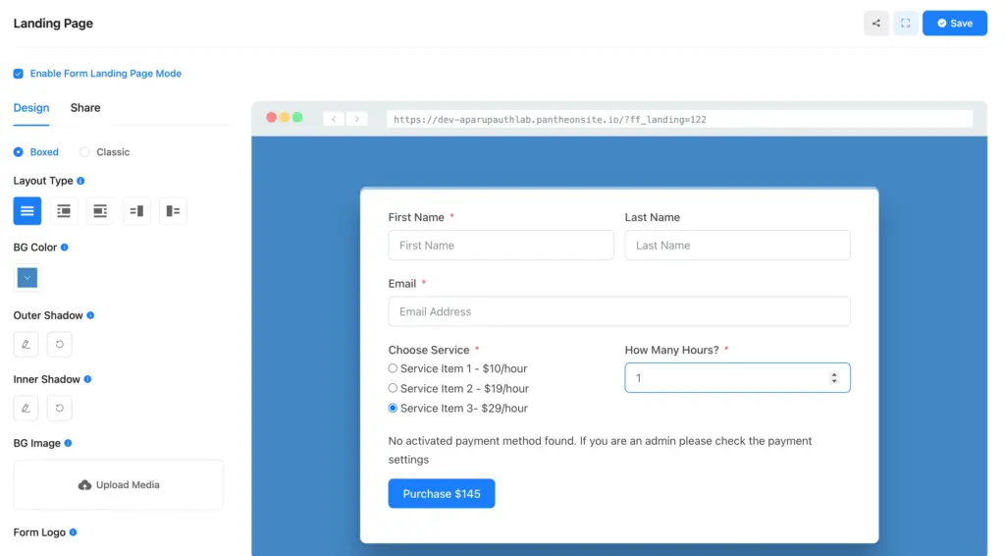Open Outer Shadow info icon
This screenshot has width=1005, height=556.
coord(90,315)
